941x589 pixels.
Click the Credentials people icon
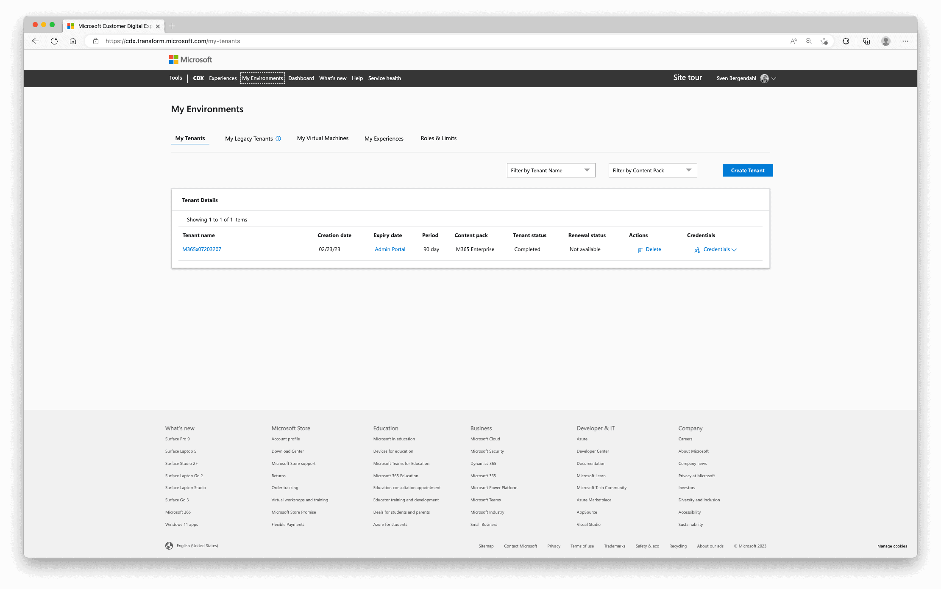click(x=697, y=250)
